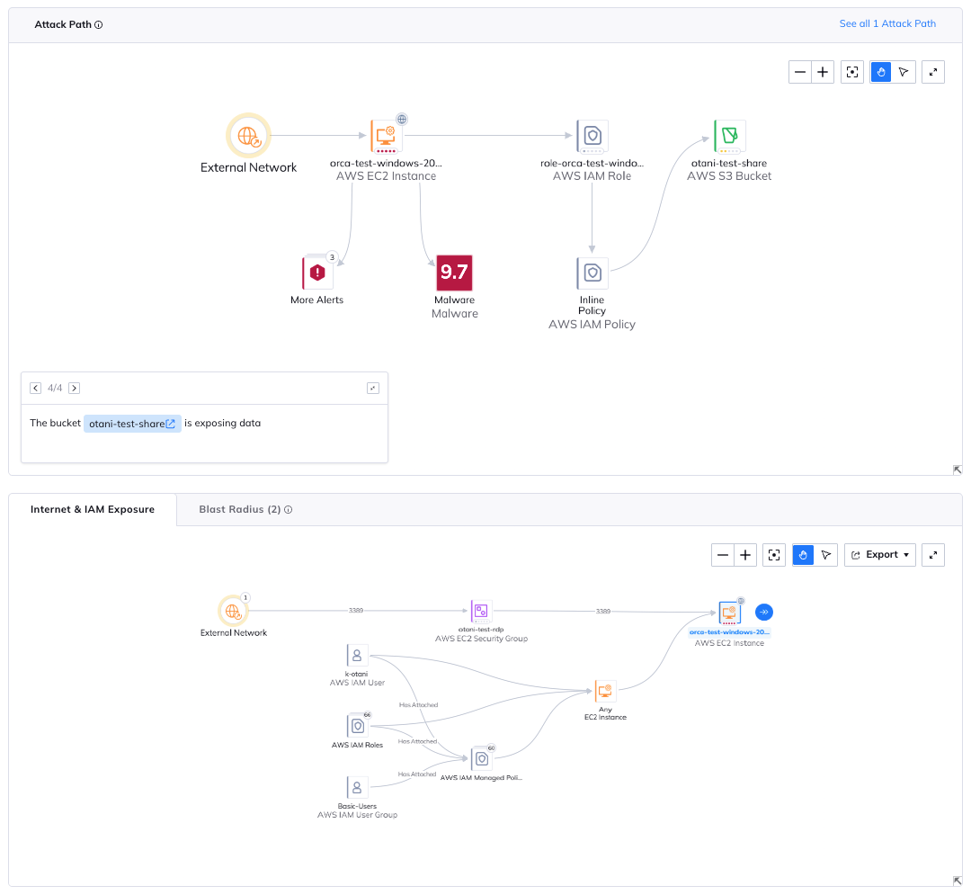Collapse the attack step description box
Viewport: 971px width, 895px height.
(373, 388)
